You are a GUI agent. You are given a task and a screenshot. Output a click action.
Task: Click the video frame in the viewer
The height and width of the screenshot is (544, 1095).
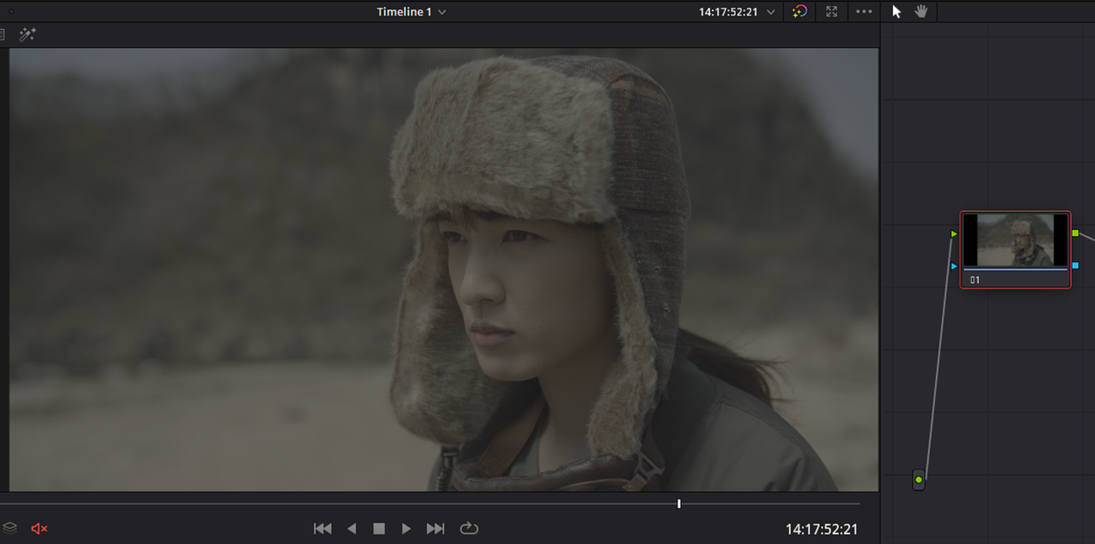444,269
